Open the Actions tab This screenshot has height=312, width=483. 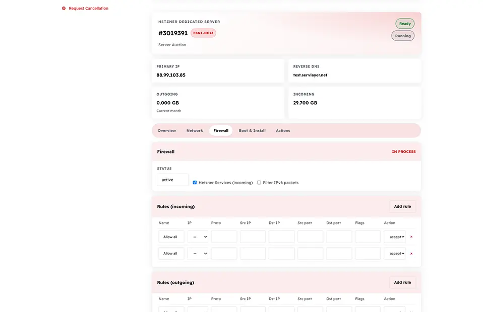[283, 131]
